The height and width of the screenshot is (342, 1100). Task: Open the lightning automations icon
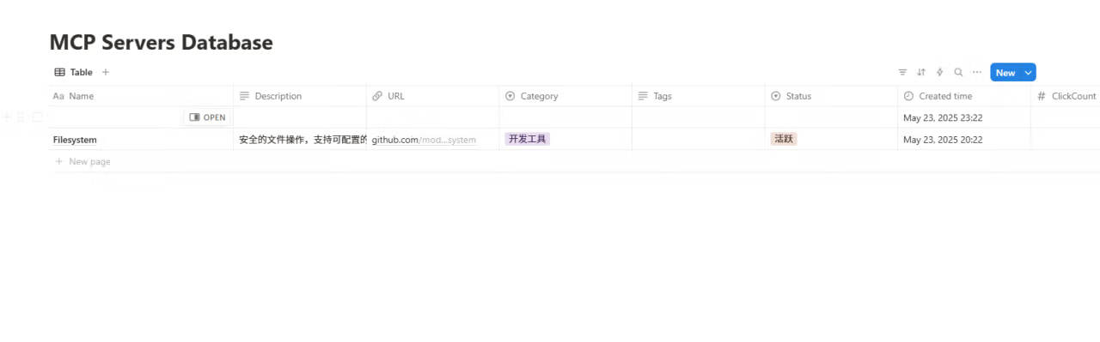click(x=940, y=73)
